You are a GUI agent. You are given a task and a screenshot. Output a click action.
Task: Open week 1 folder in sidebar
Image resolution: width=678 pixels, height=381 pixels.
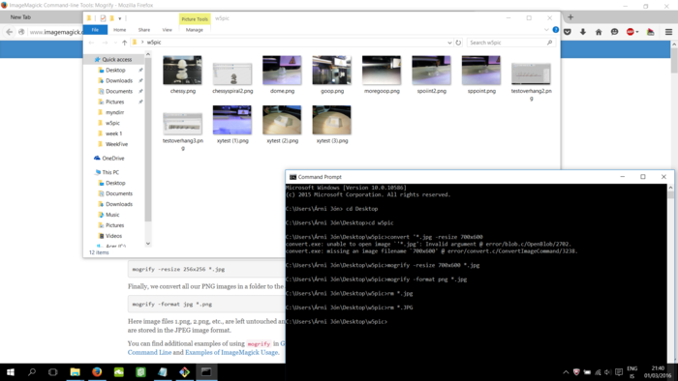point(113,133)
